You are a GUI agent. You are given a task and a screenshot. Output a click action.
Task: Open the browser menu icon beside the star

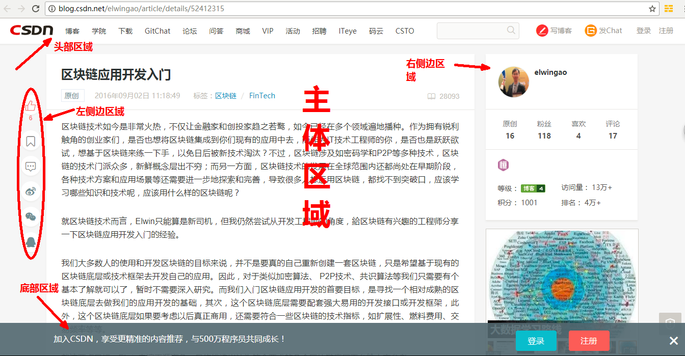coord(669,9)
